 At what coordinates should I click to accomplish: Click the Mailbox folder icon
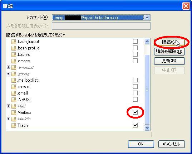click(14, 112)
